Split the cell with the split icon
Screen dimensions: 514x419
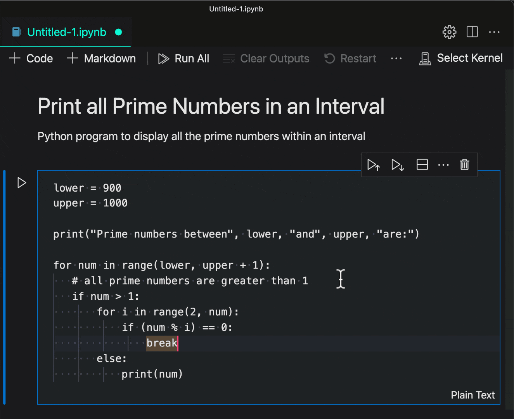pos(422,165)
